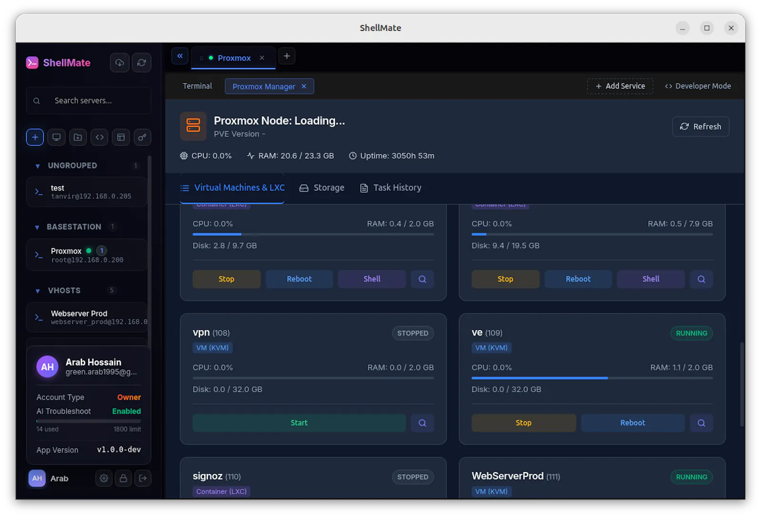The height and width of the screenshot is (517, 761).
Task: Close the Proxmox connection tab
Action: 262,58
